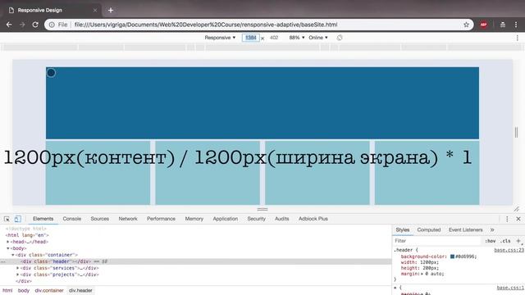
Task: Open a new browser tab with plus icon
Action: (111, 11)
